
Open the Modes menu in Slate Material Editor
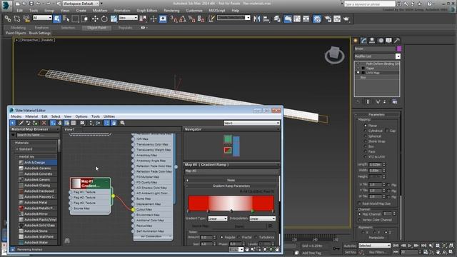tap(16, 116)
